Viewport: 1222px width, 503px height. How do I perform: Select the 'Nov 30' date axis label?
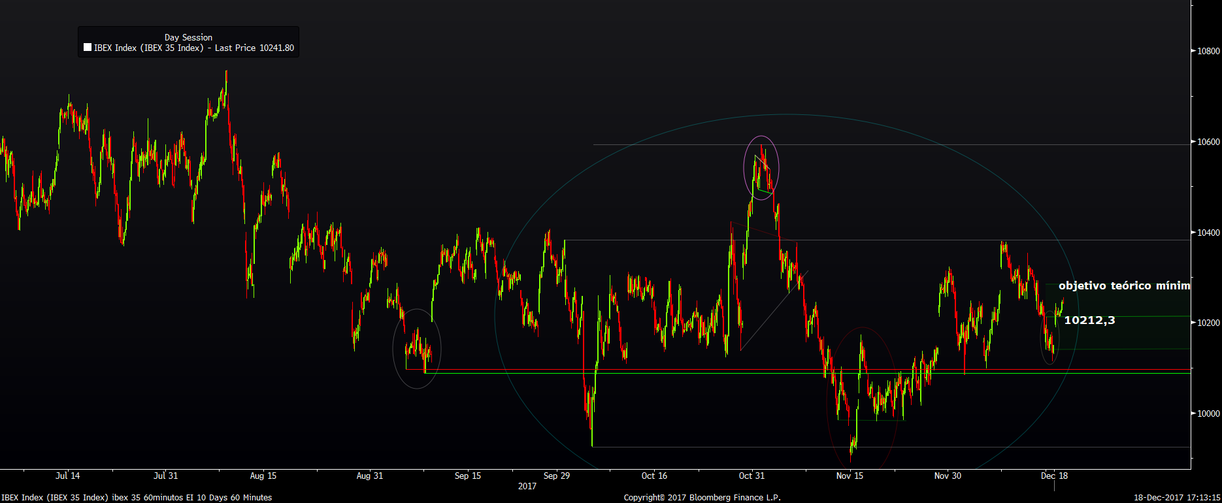pyautogui.click(x=948, y=476)
